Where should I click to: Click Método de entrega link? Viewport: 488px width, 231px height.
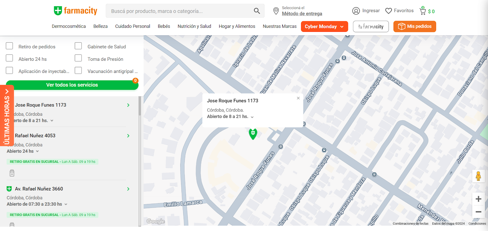(x=302, y=14)
